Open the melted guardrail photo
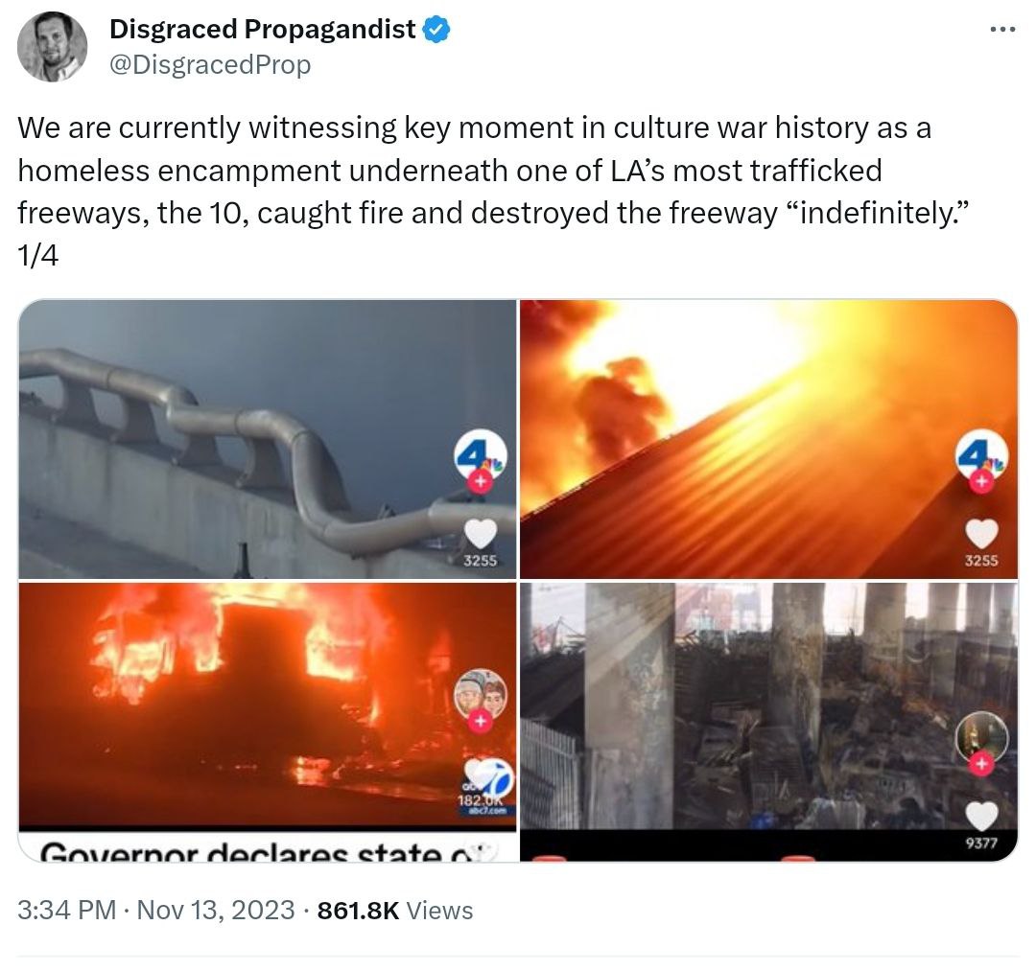Viewport: 1036px width, 971px height. click(x=267, y=439)
